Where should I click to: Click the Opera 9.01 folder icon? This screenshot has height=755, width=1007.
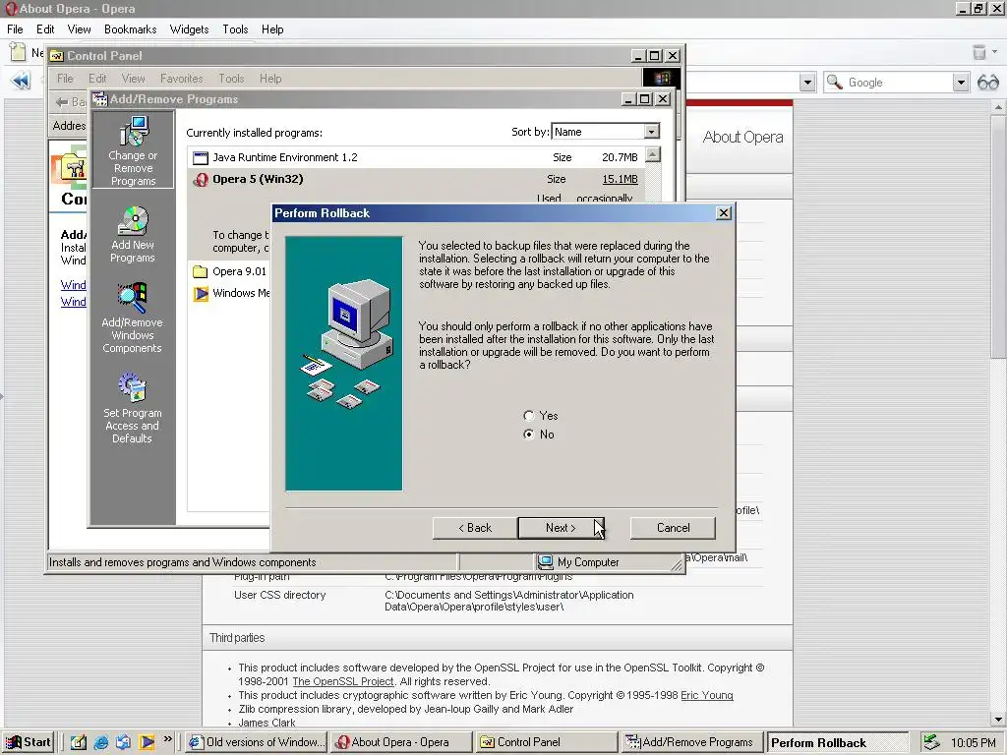[x=201, y=271]
